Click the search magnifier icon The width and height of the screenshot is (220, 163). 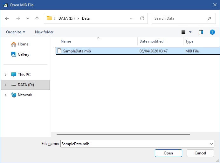(x=209, y=18)
